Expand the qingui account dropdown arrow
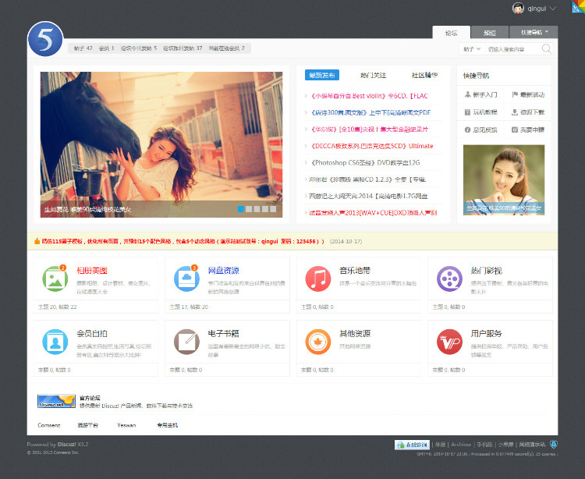Screen dimensions: 585x479 pos(552,9)
